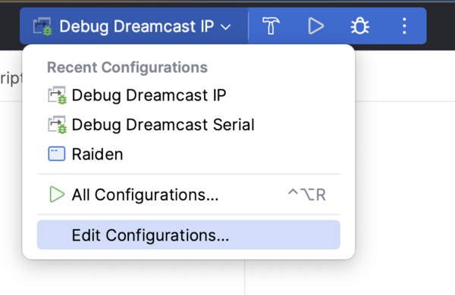Click the run configuration icon in the toolbar

pos(42,26)
